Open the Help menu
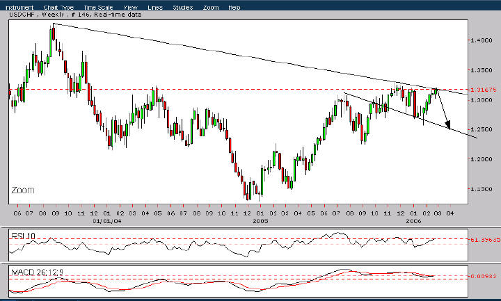501x301 pixels. point(234,8)
